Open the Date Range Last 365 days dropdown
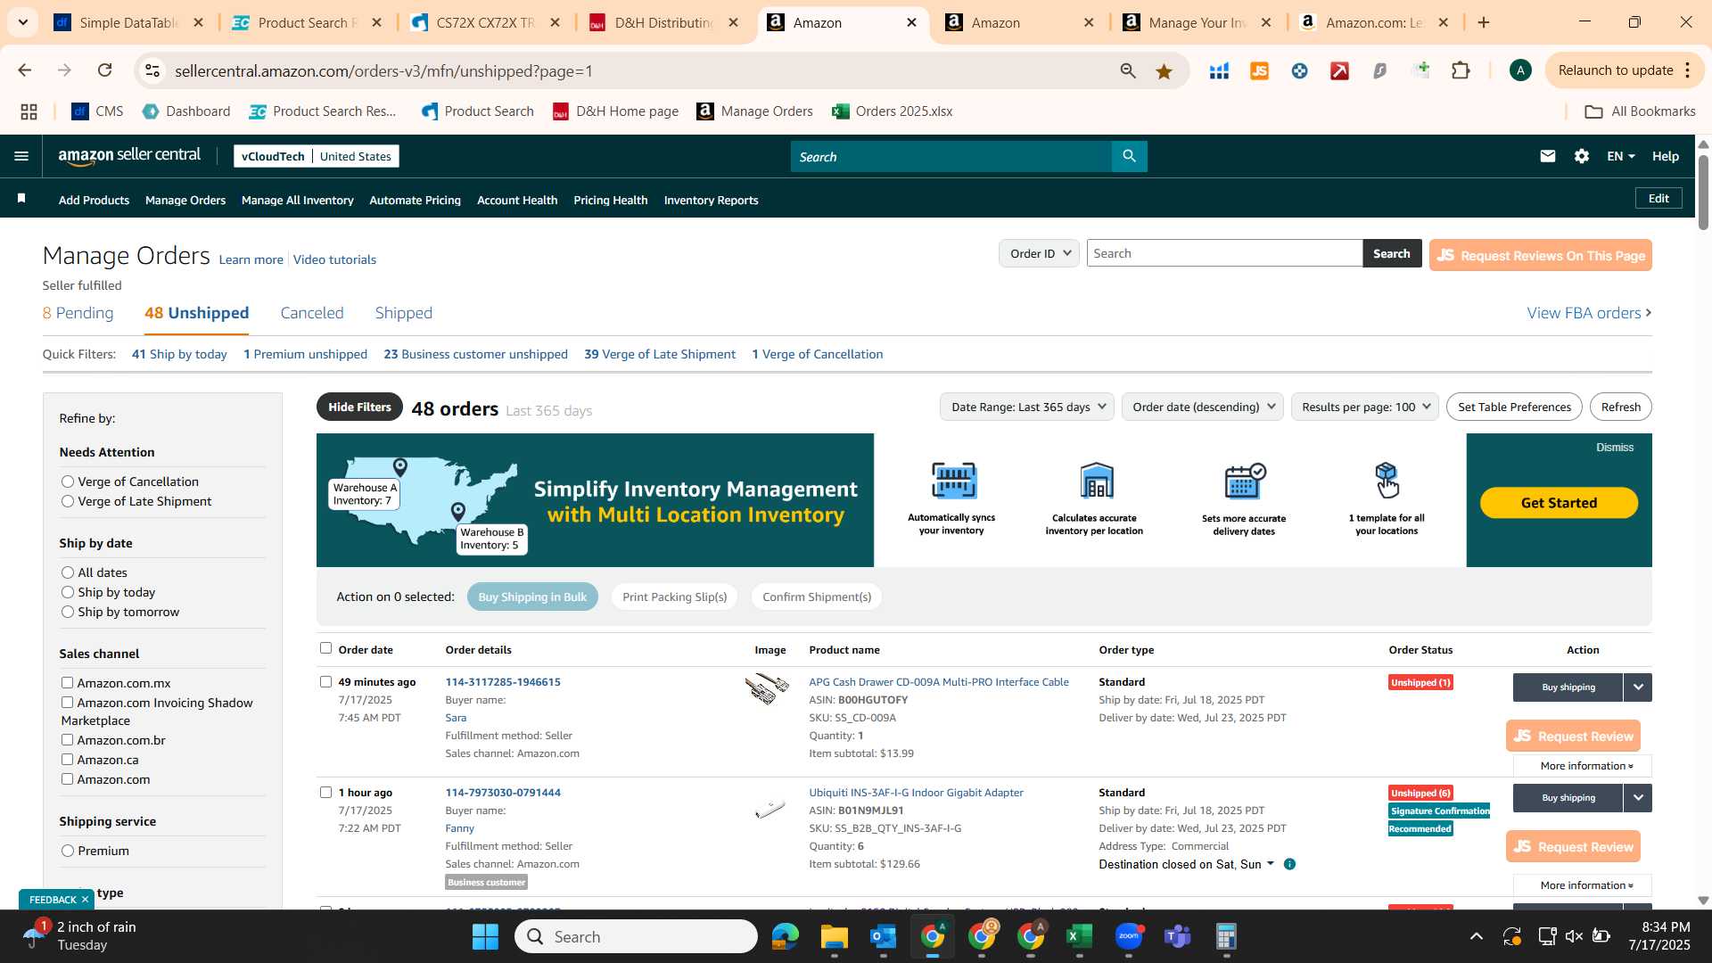 point(1027,407)
